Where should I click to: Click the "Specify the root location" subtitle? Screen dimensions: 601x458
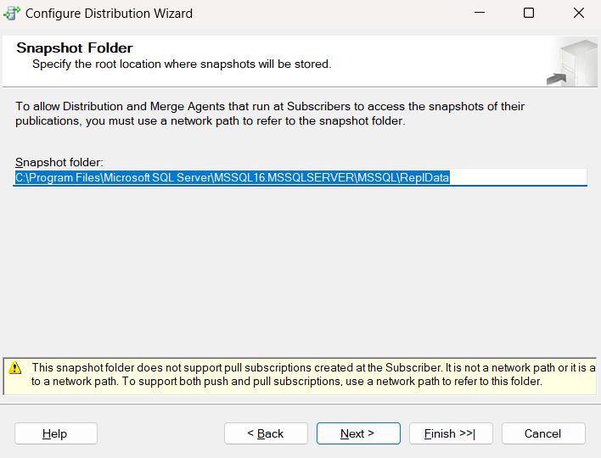[x=182, y=64]
